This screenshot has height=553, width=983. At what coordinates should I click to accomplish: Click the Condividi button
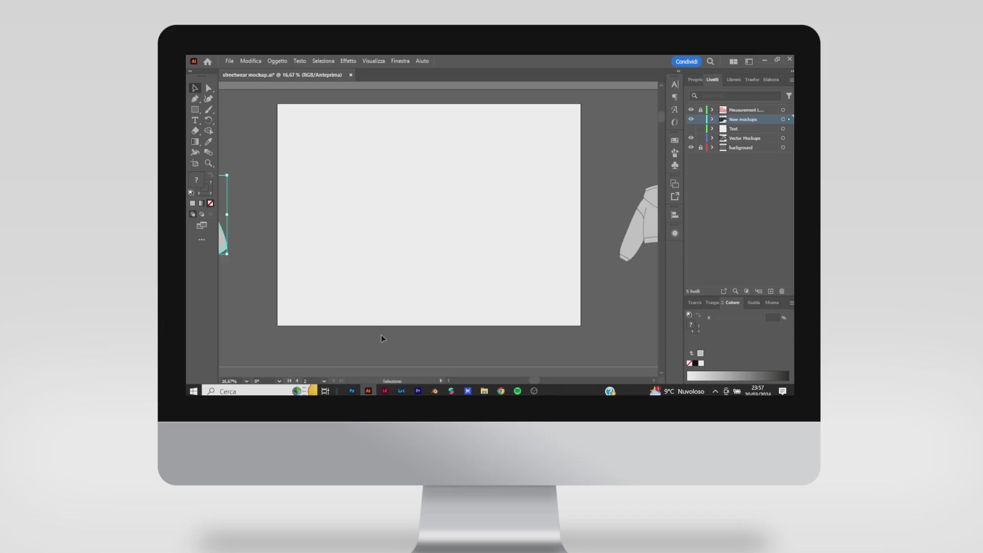[x=687, y=61]
